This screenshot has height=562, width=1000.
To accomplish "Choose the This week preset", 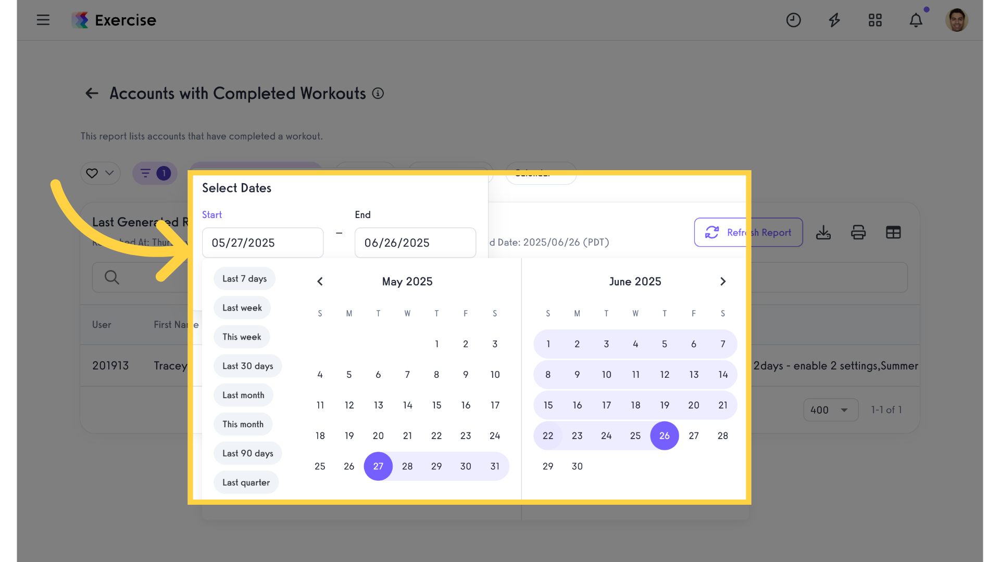I will pos(242,337).
